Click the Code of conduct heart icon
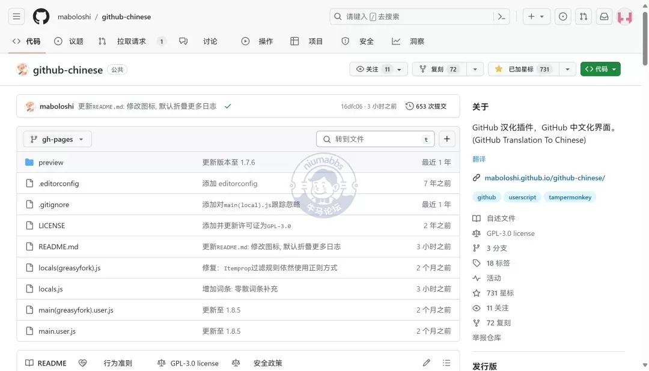Viewport: 649px width, 371px height. click(83, 363)
